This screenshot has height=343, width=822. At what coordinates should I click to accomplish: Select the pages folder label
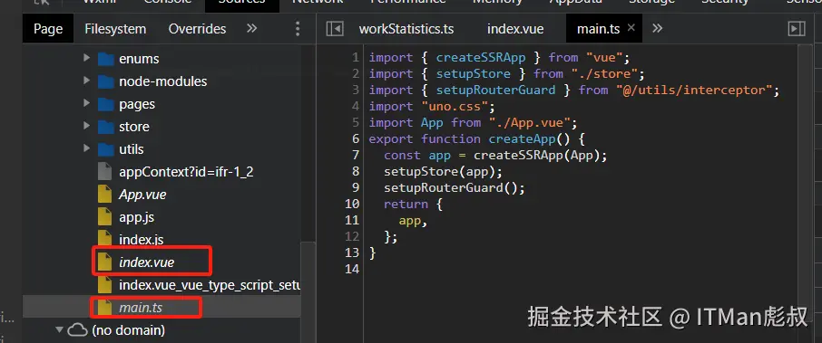tap(137, 104)
